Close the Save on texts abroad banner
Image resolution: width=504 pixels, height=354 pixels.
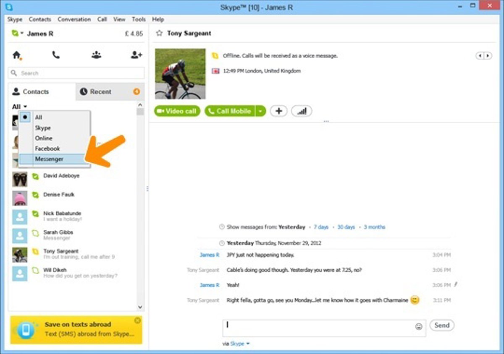(137, 320)
